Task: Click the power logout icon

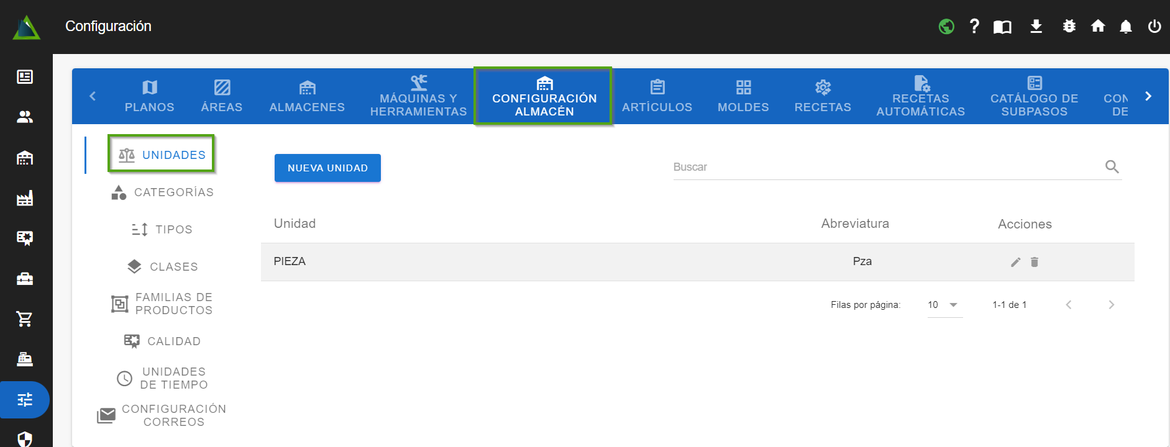Action: (1154, 26)
